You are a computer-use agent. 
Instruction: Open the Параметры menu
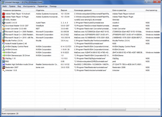(42, 6)
